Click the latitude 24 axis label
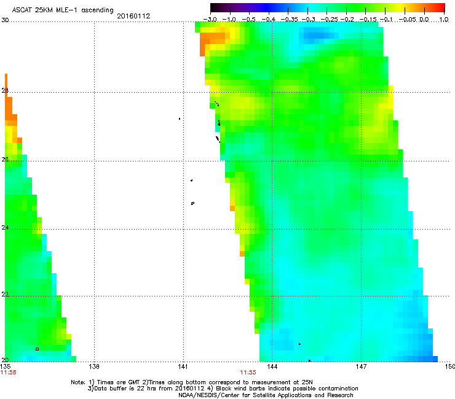 pos(5,228)
